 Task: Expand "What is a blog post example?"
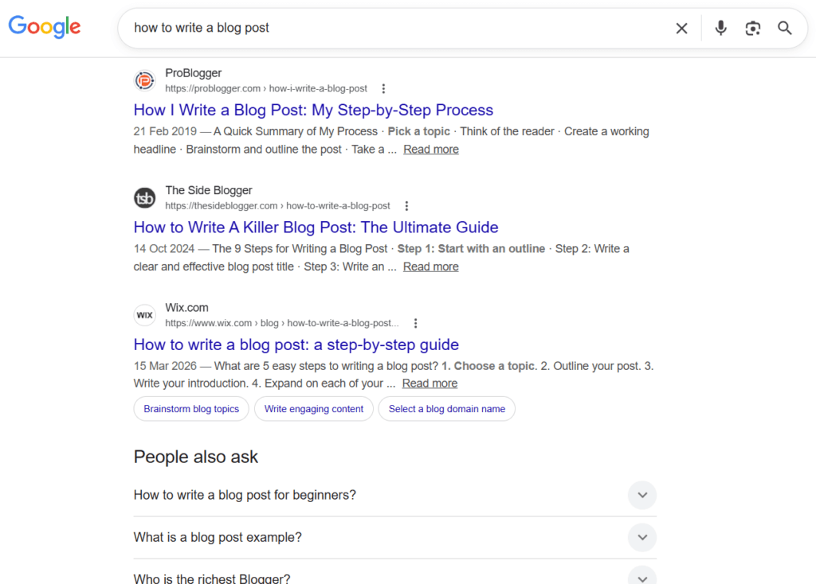coord(642,537)
